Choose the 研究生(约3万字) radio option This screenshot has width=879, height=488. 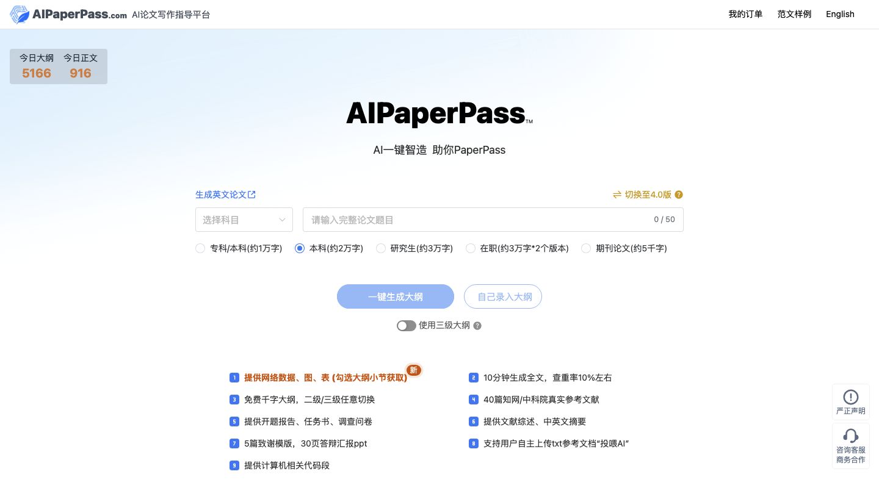381,248
